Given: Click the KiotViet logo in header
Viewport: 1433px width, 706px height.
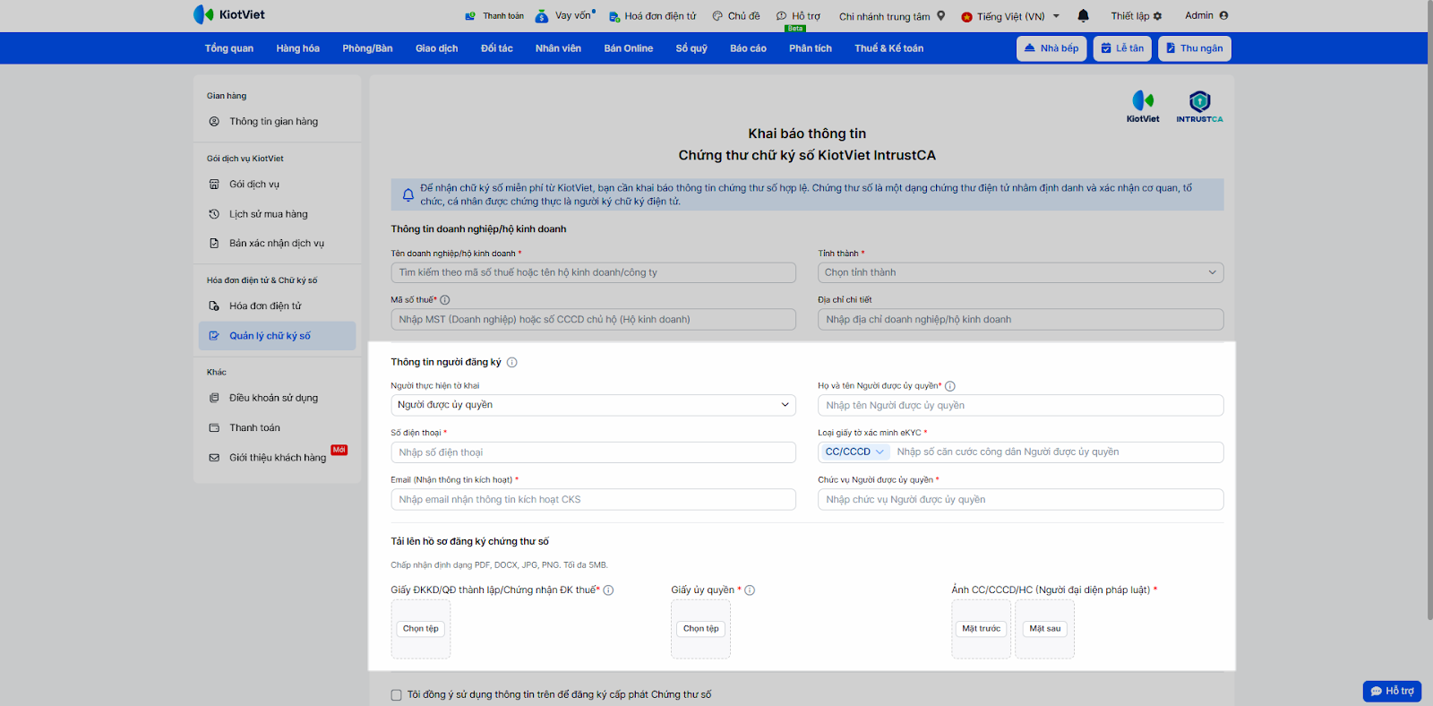Looking at the screenshot, I should click(229, 14).
